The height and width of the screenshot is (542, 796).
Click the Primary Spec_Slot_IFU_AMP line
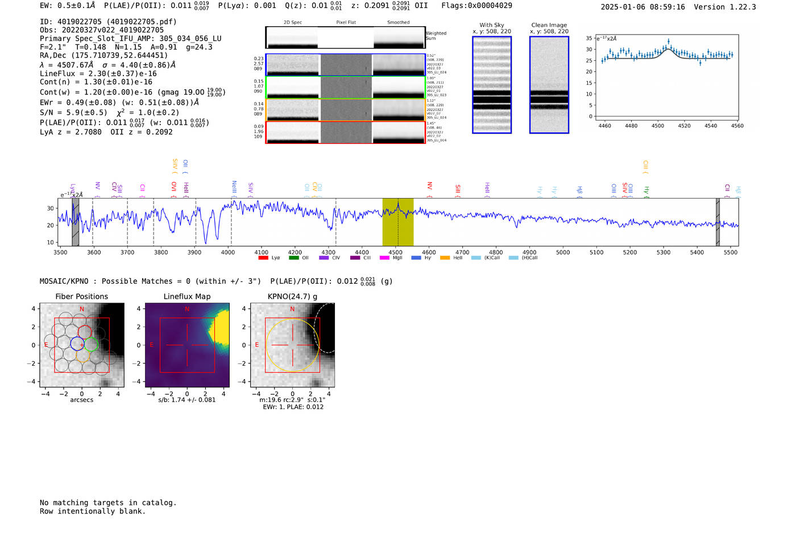[x=131, y=39]
